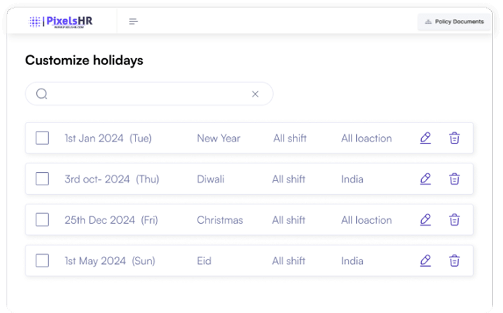
Task: Select the 3rd oct 2024 checkbox
Action: pos(42,179)
